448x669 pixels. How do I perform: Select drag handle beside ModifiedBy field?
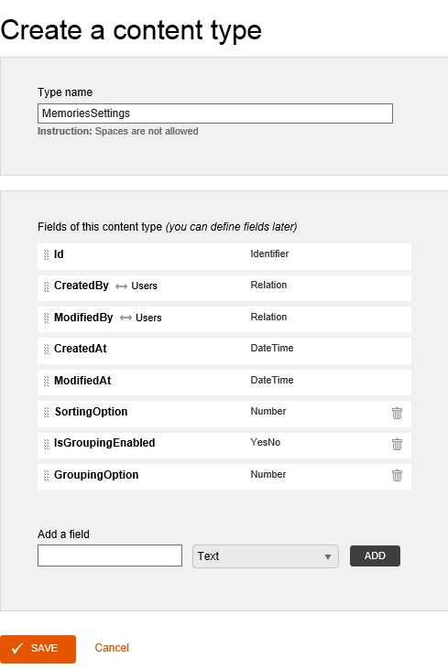coord(46,318)
